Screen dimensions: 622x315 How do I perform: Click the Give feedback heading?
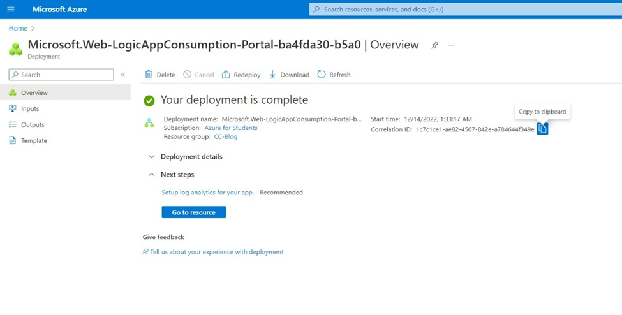tap(163, 237)
